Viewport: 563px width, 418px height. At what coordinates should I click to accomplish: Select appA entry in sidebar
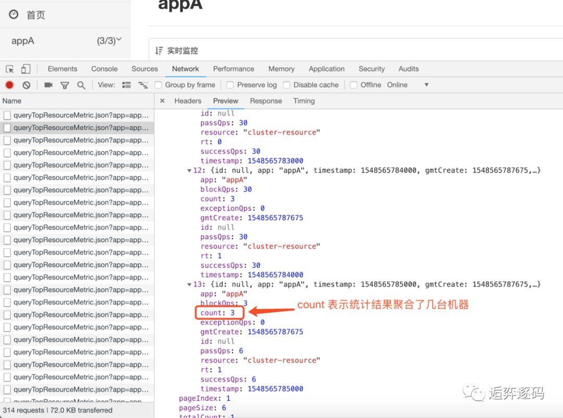pos(22,41)
